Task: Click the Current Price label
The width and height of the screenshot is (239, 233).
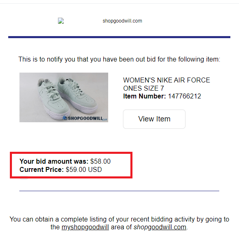Action: pos(42,169)
